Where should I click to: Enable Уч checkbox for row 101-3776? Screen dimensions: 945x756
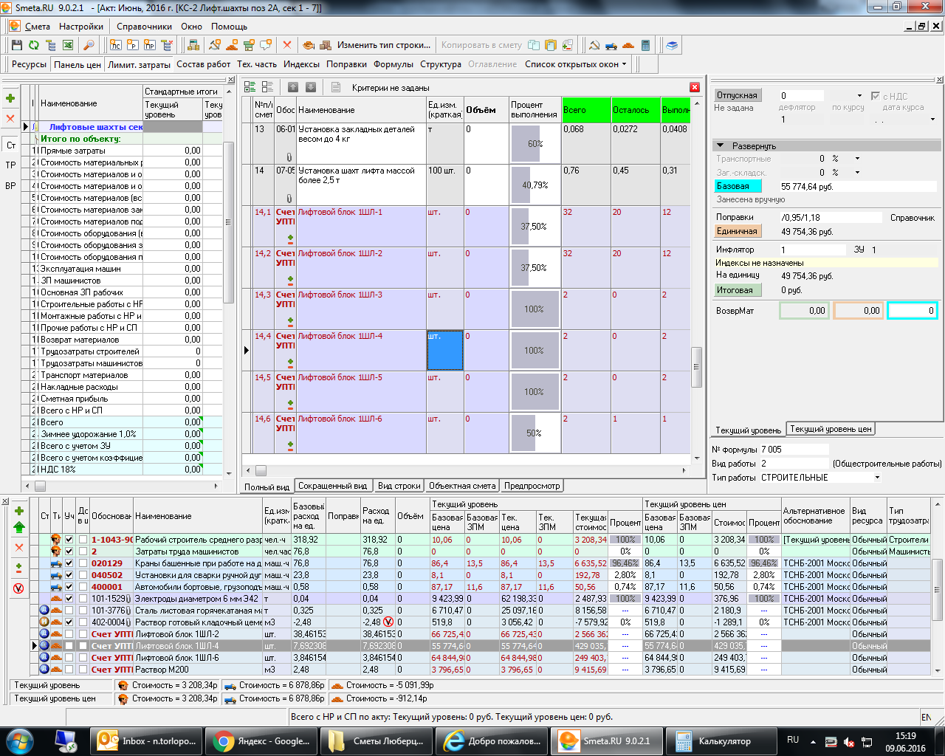pyautogui.click(x=69, y=611)
